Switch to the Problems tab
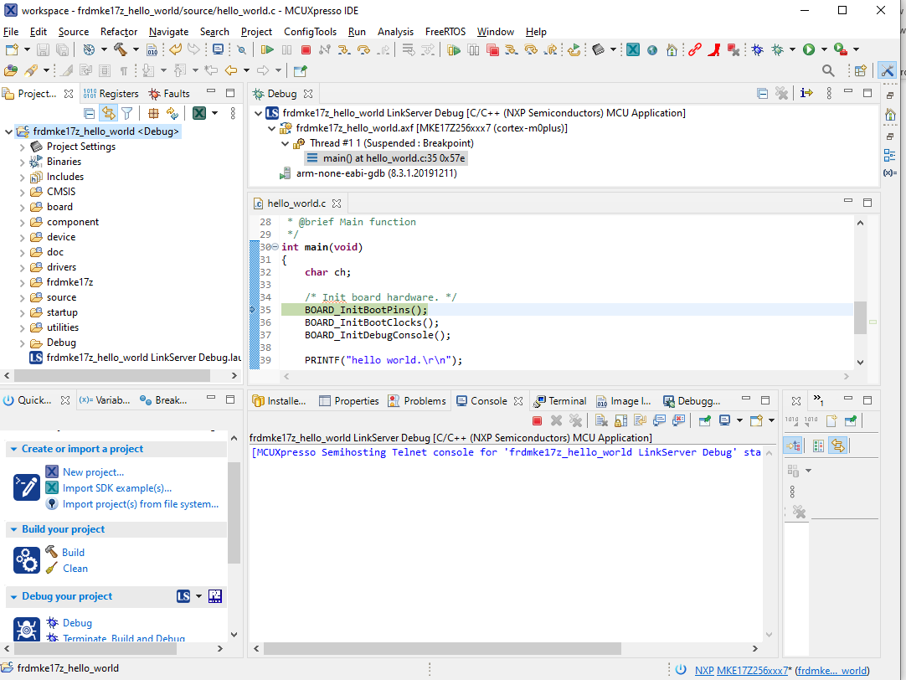The width and height of the screenshot is (906, 680). click(x=424, y=401)
